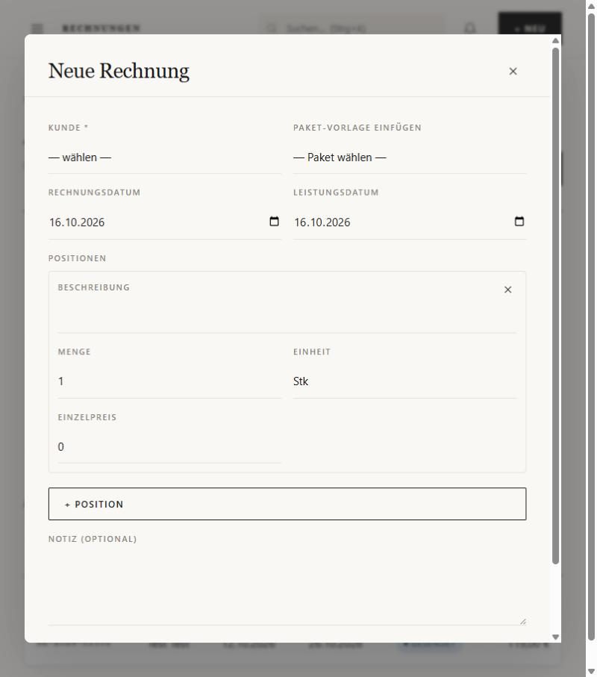This screenshot has height=677, width=597.
Task: Click the + Neu button behind dialog
Action: tap(530, 28)
